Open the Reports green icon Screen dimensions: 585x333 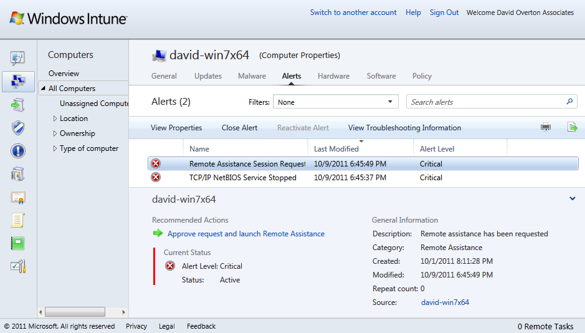(18, 243)
